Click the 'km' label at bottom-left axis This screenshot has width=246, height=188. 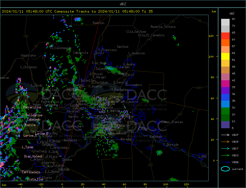[x=4, y=185]
